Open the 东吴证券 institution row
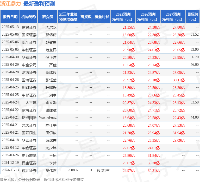The image size is (200, 182). click(29, 27)
